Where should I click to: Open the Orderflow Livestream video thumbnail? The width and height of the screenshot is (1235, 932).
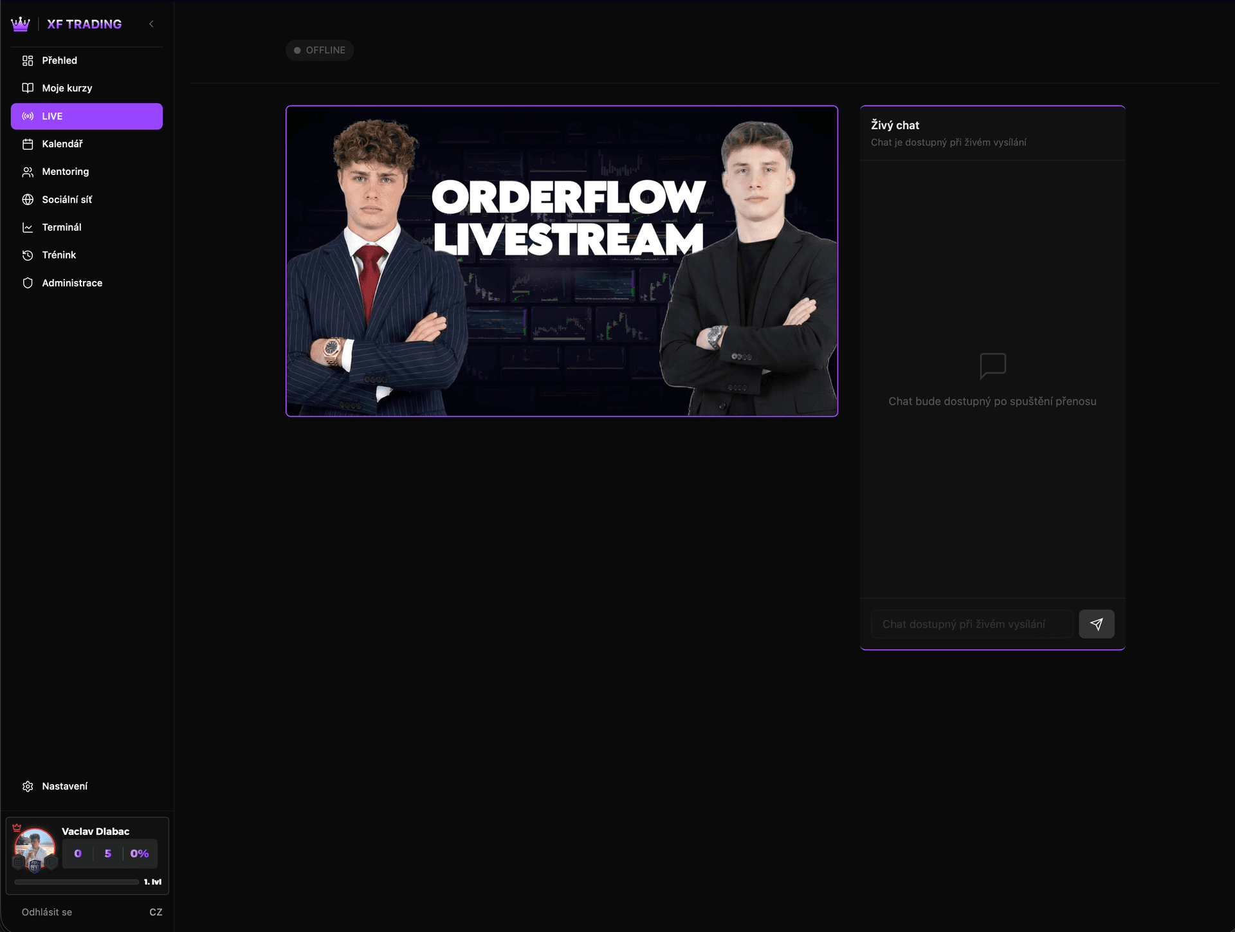tap(562, 261)
